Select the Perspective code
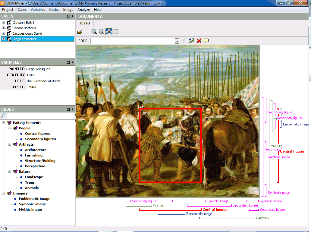 35,166
